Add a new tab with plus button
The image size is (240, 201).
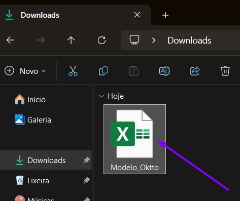pos(165,15)
